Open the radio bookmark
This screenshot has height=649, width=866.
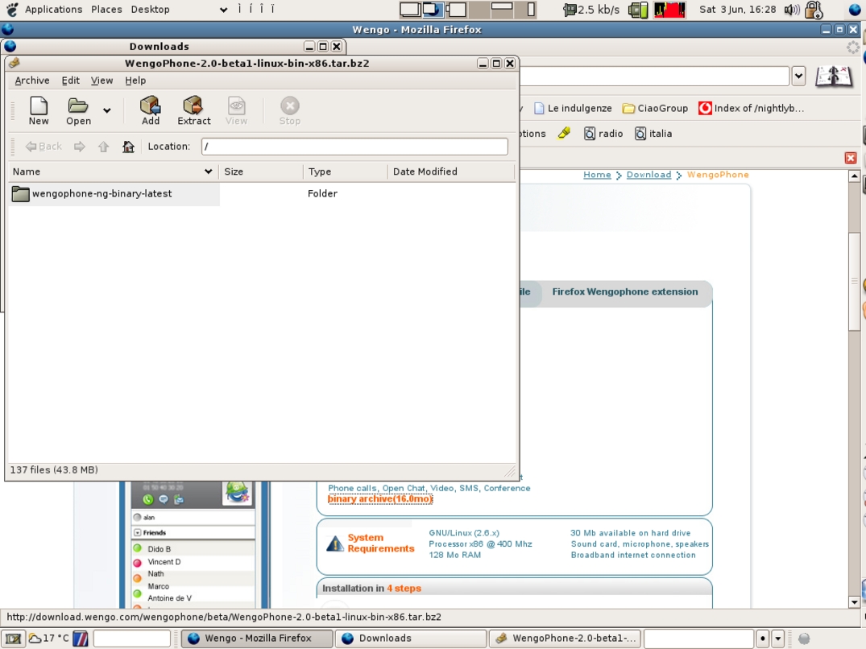(603, 134)
